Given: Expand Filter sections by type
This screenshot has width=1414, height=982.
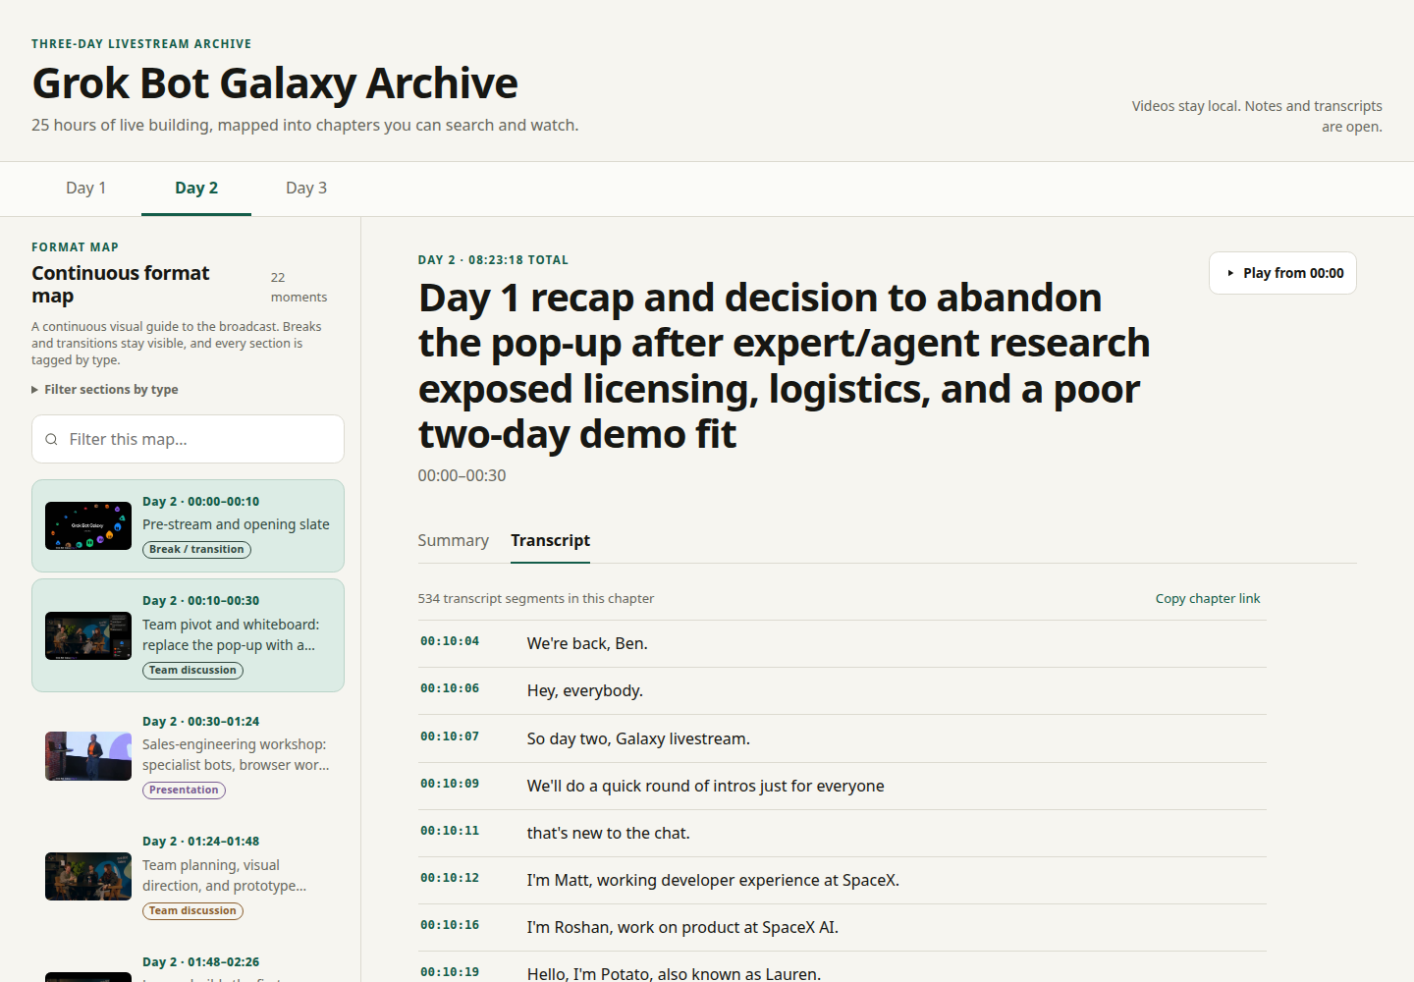Looking at the screenshot, I should pos(105,390).
